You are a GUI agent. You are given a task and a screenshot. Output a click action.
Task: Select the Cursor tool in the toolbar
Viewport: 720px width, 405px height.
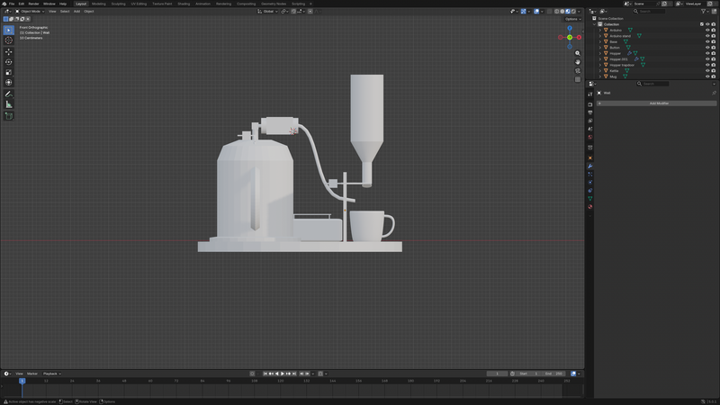point(9,40)
